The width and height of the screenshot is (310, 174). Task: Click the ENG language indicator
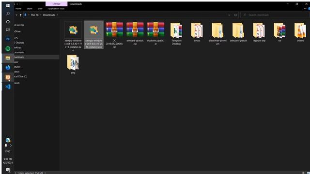coord(8,151)
